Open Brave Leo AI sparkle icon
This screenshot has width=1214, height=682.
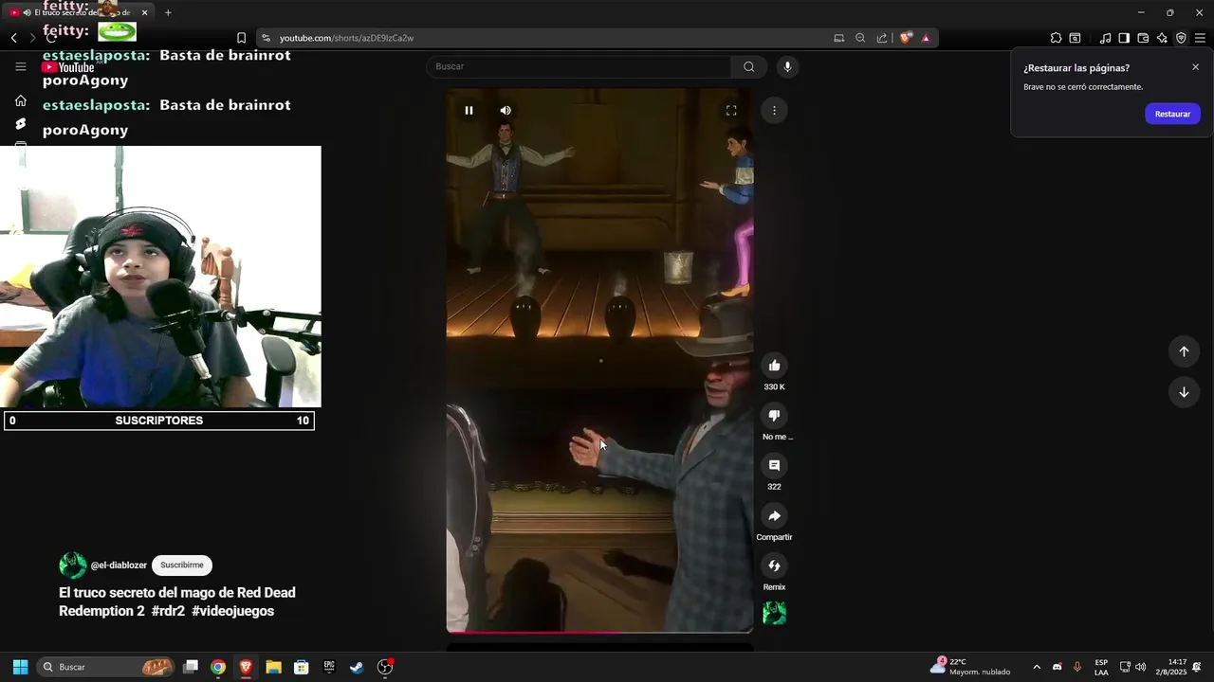[1162, 38]
